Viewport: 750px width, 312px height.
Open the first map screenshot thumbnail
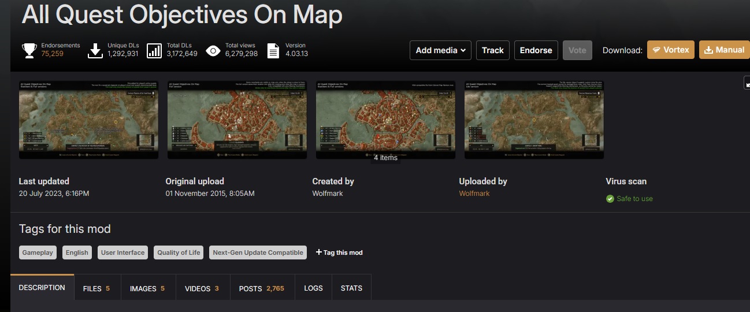pos(88,120)
